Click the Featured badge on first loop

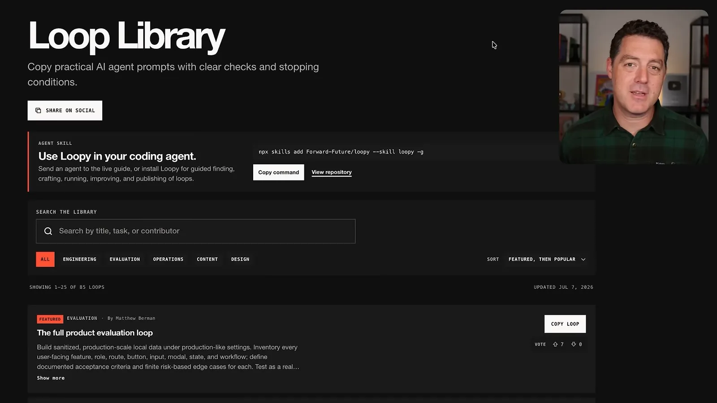50,319
